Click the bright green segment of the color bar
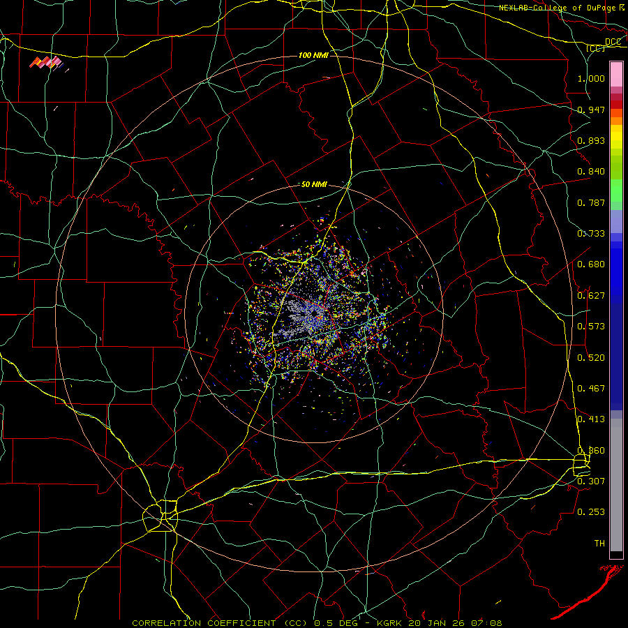The image size is (628, 628). pyautogui.click(x=616, y=190)
